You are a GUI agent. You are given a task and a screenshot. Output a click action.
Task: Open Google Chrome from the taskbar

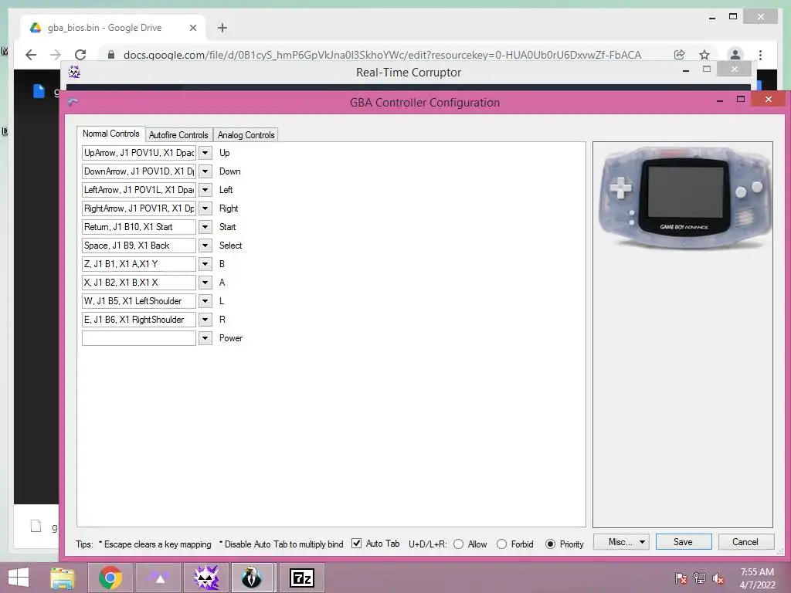pos(110,578)
